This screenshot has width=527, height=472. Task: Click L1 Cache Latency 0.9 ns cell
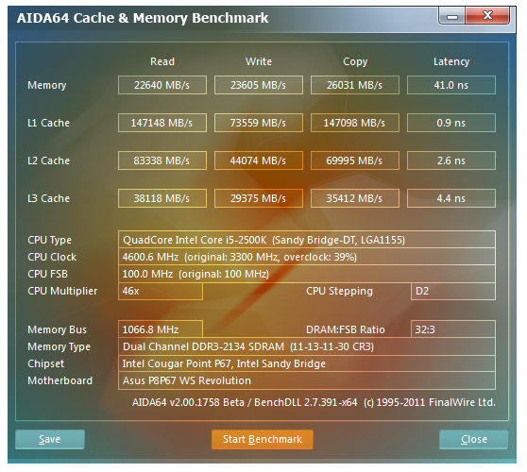pyautogui.click(x=451, y=123)
